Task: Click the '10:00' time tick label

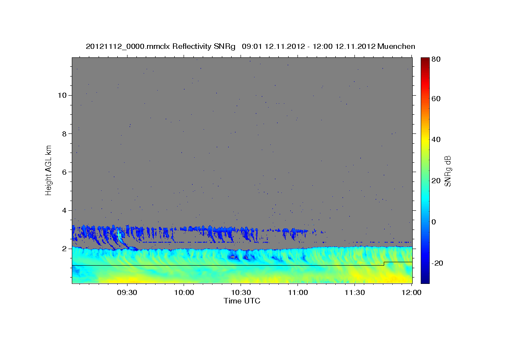Action: pos(184,293)
